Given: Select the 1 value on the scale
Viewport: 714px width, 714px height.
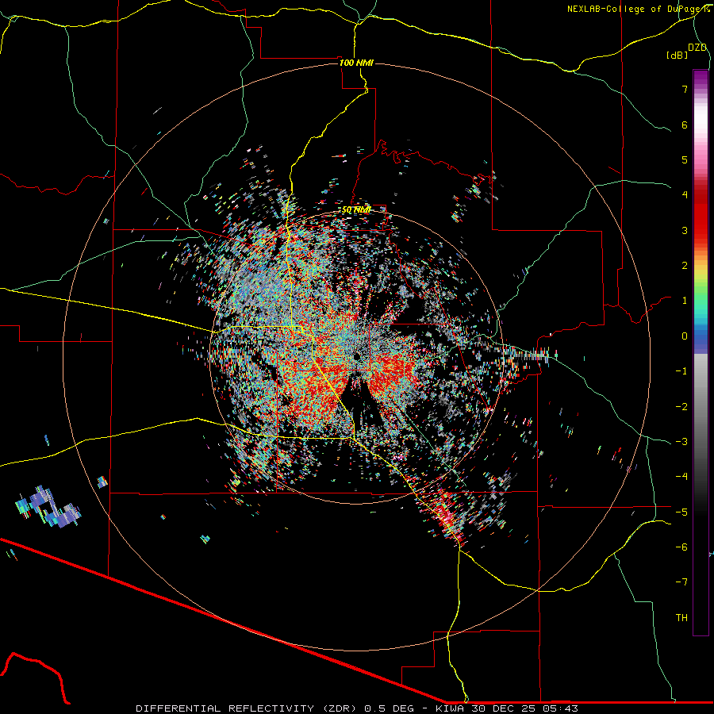Looking at the screenshot, I should pos(685,301).
